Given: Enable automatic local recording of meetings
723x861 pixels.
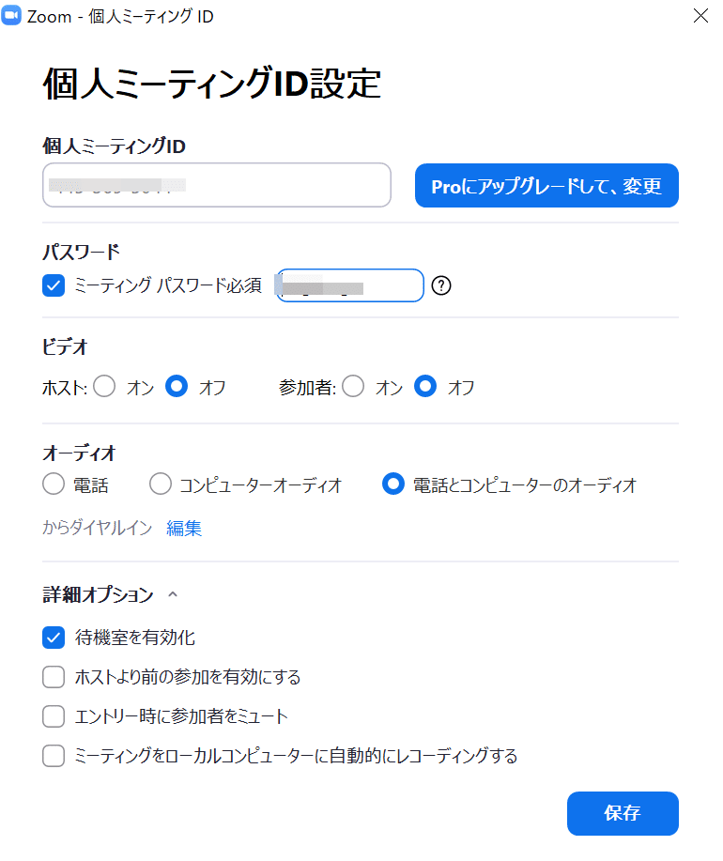Looking at the screenshot, I should coord(54,756).
